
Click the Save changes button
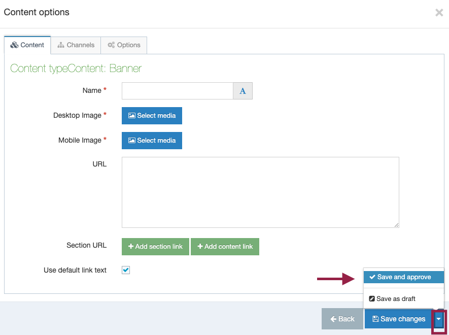[398, 319]
